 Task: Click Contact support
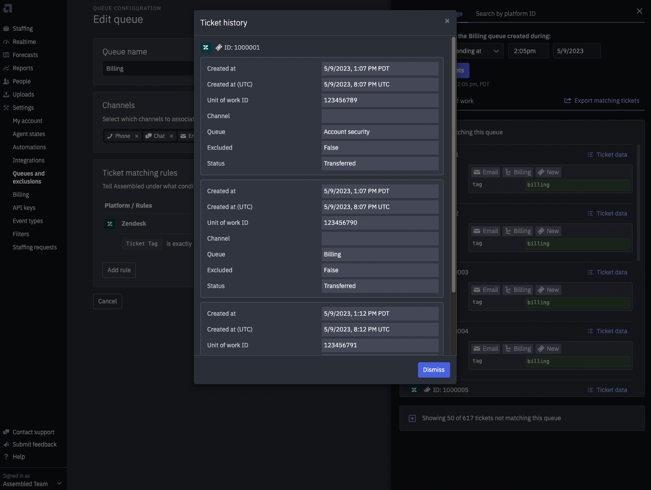(33, 432)
